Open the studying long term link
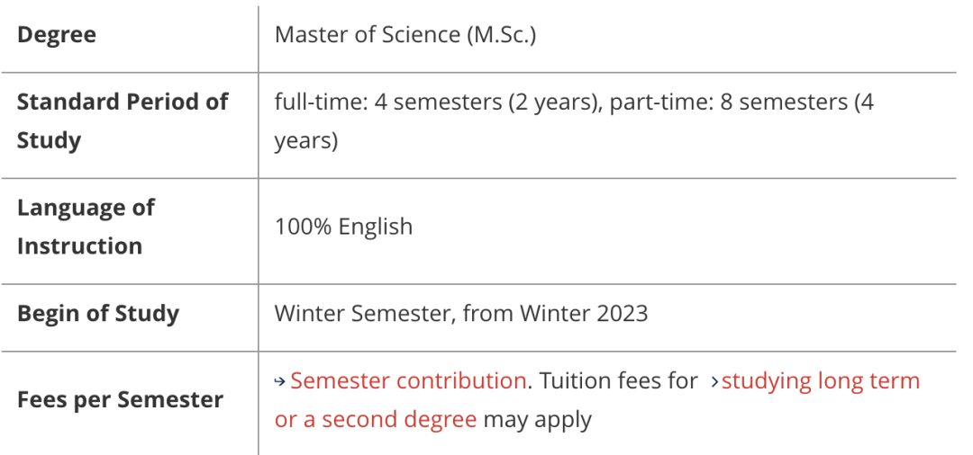The height and width of the screenshot is (455, 973). (x=821, y=380)
